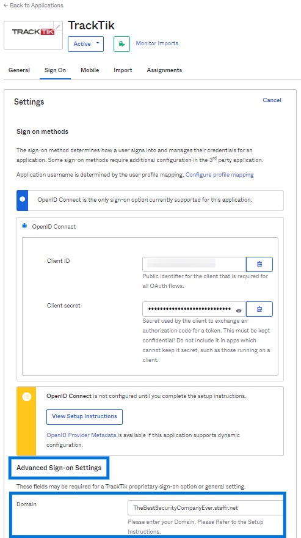301x538 pixels.
Task: Switch to the General tab
Action: point(19,70)
